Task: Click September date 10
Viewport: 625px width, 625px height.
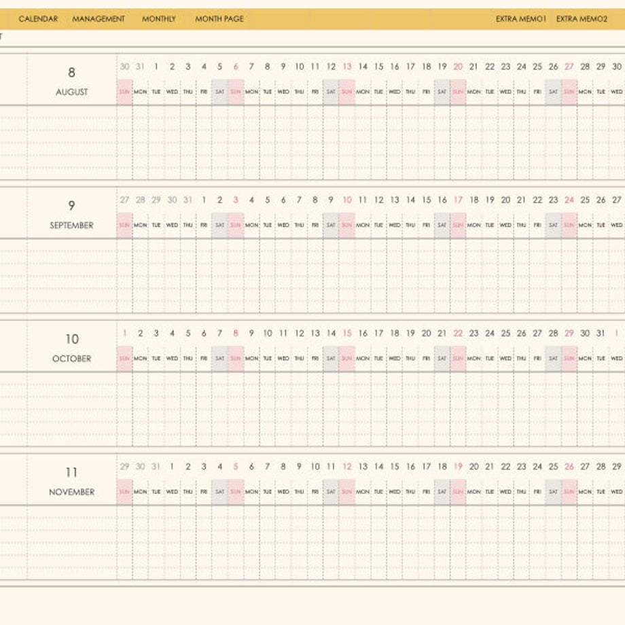Action: pos(347,200)
